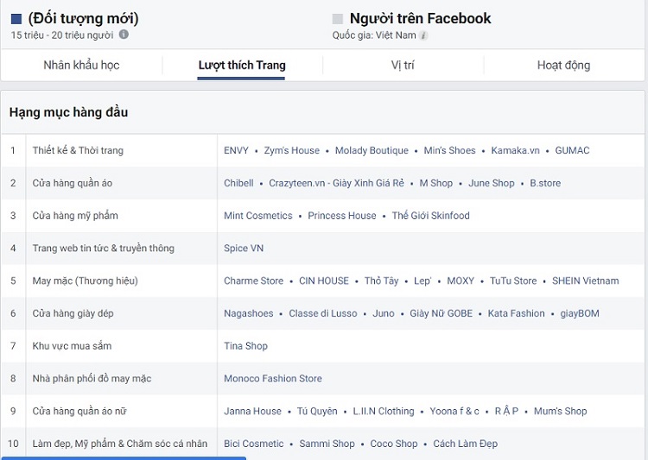
Task: Open the Nhân khẩu học tab
Action: point(81,66)
